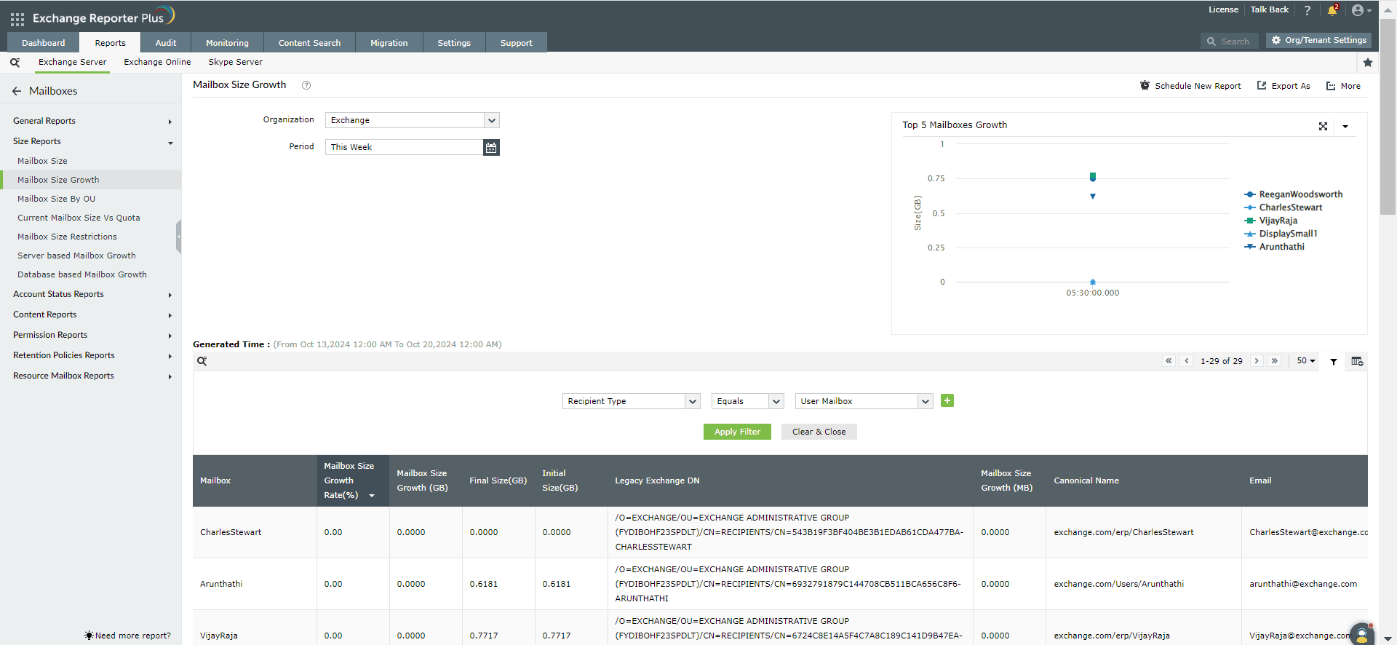Toggle DisplaySmall1 series in chart legend
1397x645 pixels.
click(x=1281, y=234)
